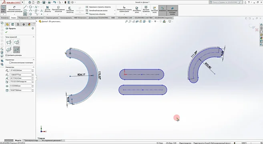Expand the SOLIDWORKS menu arrow near logo
The width and height of the screenshot is (263, 144).
(22, 2)
